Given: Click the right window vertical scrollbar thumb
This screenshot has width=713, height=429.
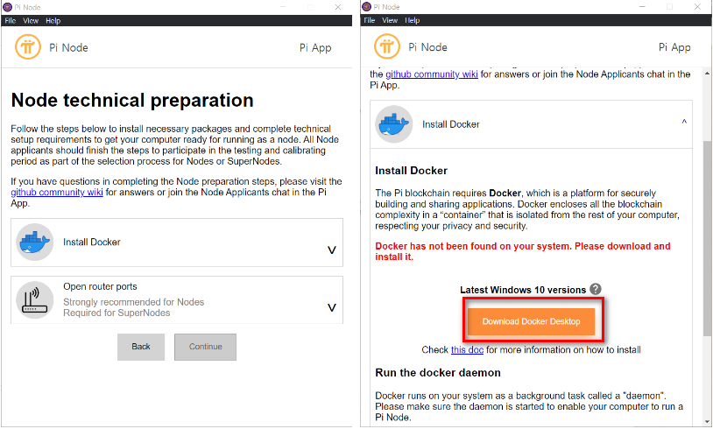Looking at the screenshot, I should 707,239.
